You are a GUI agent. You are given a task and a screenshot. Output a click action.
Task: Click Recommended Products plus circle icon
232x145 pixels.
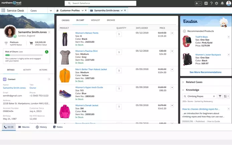point(184,31)
